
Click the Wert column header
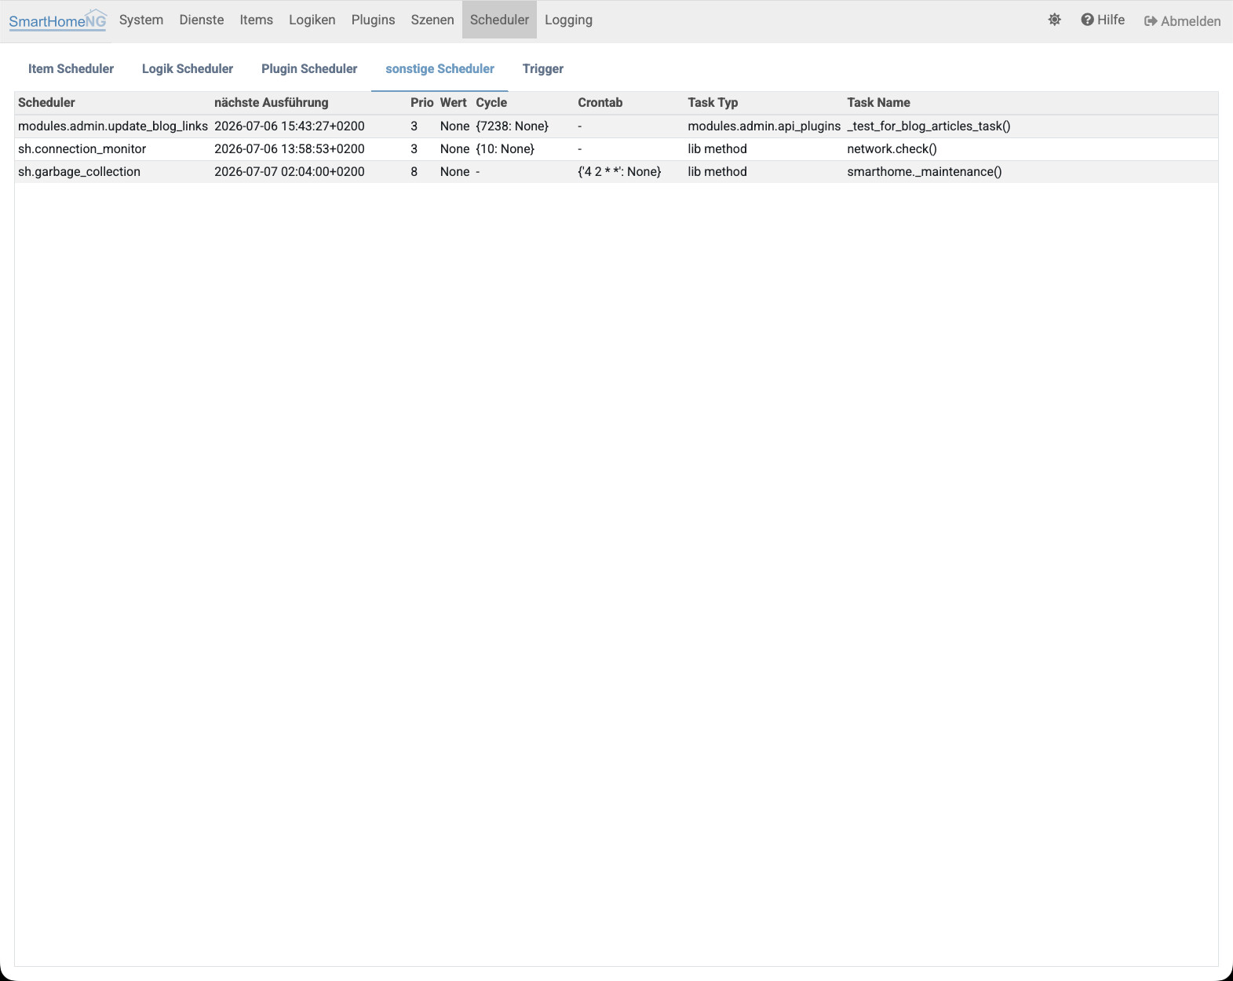[x=454, y=102]
